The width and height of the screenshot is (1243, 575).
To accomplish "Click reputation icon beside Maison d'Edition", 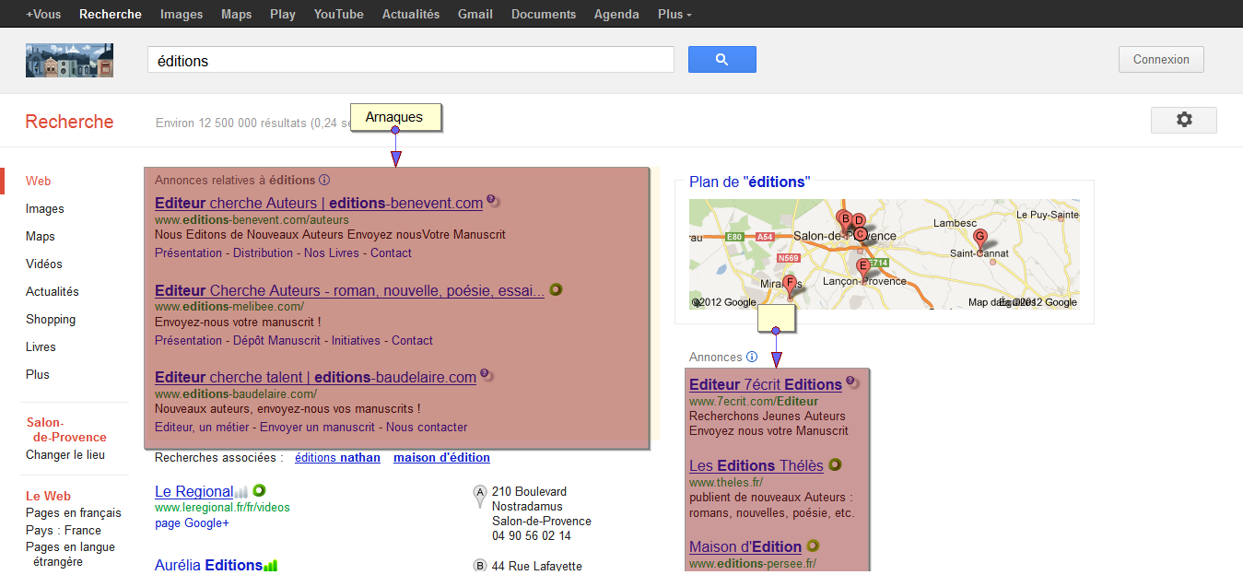I will pos(813,546).
